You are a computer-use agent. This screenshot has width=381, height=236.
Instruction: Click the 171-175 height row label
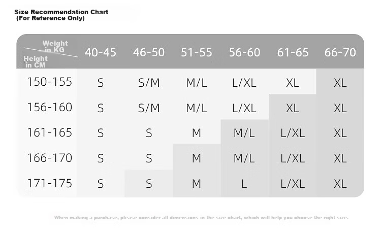pos(50,183)
